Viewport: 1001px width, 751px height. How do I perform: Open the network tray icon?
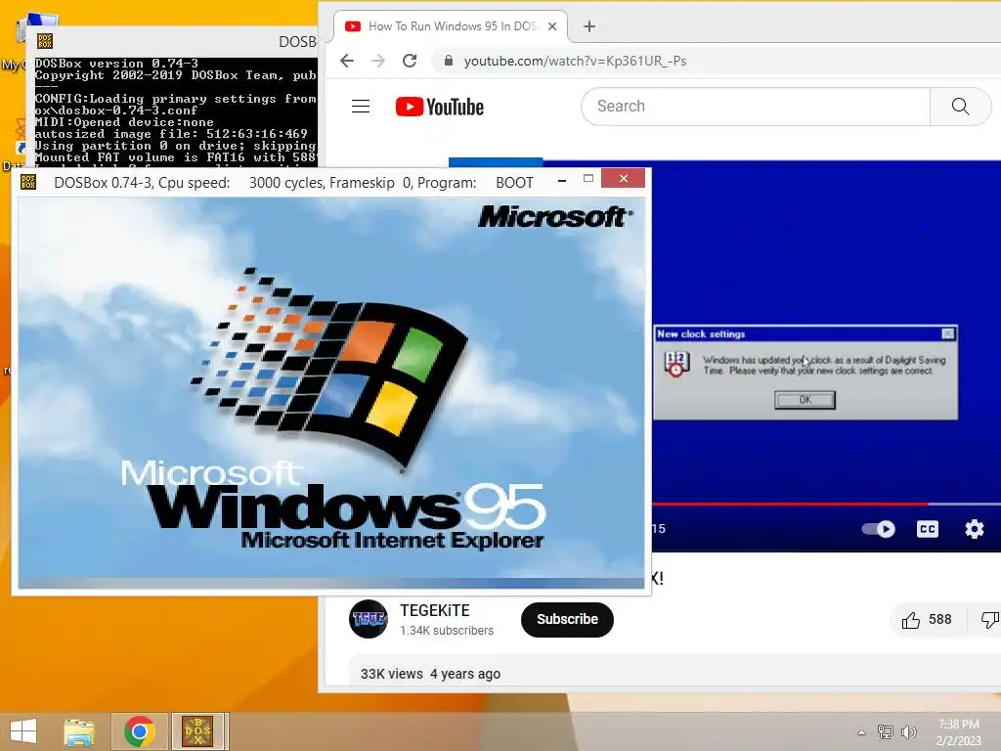click(886, 732)
